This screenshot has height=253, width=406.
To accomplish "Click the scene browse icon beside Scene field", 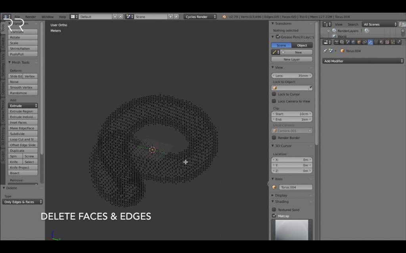I will pyautogui.click(x=130, y=17).
